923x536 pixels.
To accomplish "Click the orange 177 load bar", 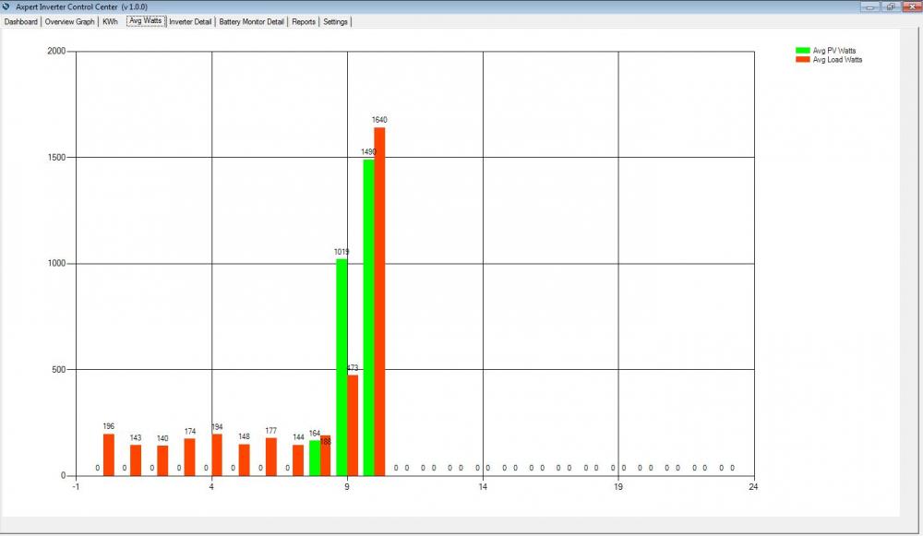I will click(271, 457).
